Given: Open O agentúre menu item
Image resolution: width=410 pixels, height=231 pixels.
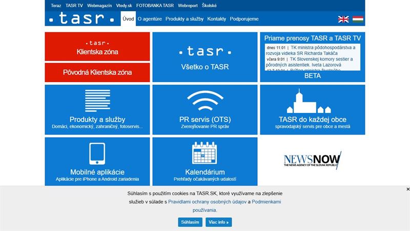Looking at the screenshot, I should [x=150, y=19].
